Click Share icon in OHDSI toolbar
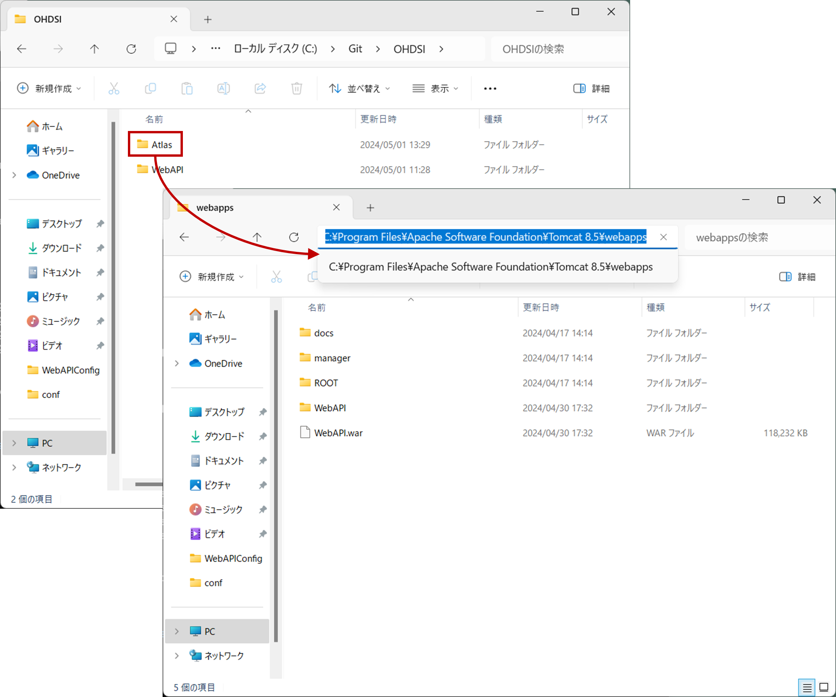Image resolution: width=836 pixels, height=697 pixels. (x=260, y=88)
